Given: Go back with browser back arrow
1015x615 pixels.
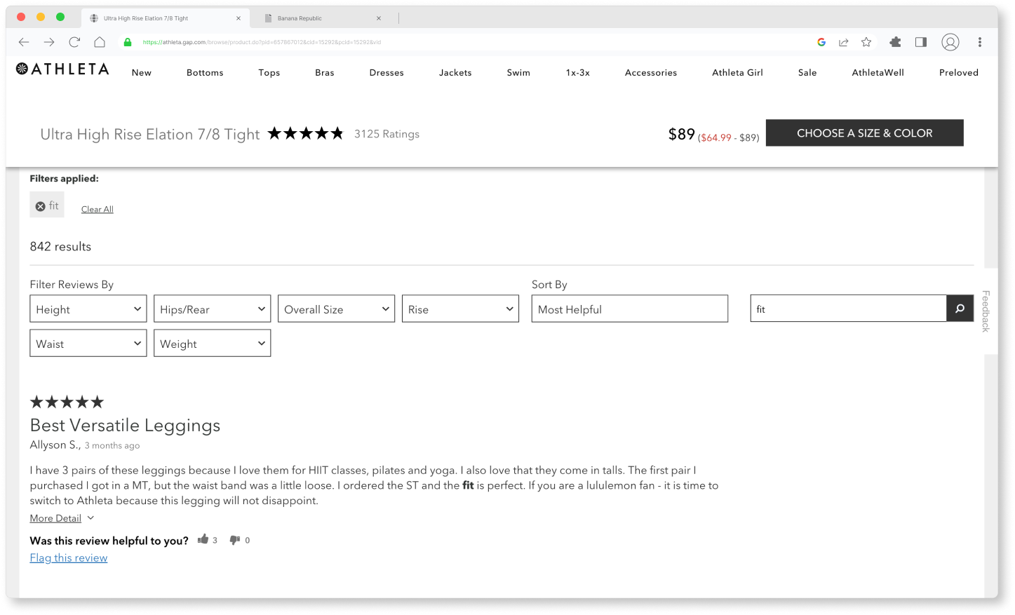Looking at the screenshot, I should [x=24, y=42].
